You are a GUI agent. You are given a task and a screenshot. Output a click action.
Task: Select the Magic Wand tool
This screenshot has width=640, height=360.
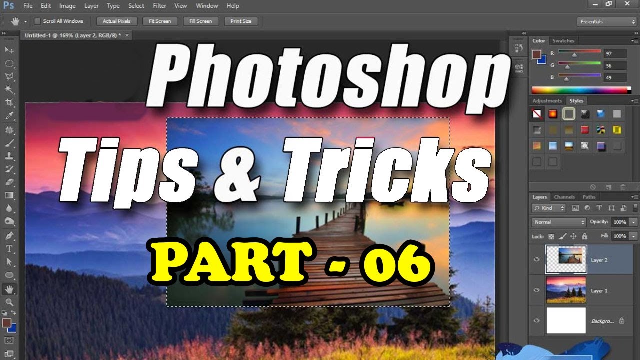click(x=9, y=90)
